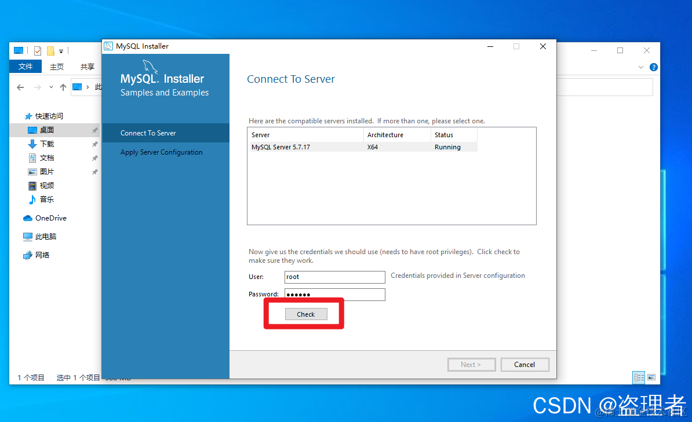The image size is (692, 422).
Task: Click the Status column header
Action: 454,135
